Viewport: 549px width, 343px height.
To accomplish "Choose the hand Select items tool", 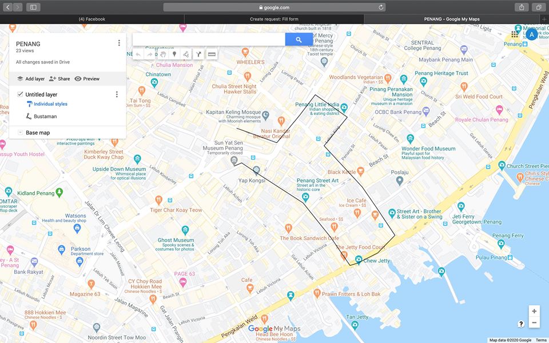I will [162, 54].
